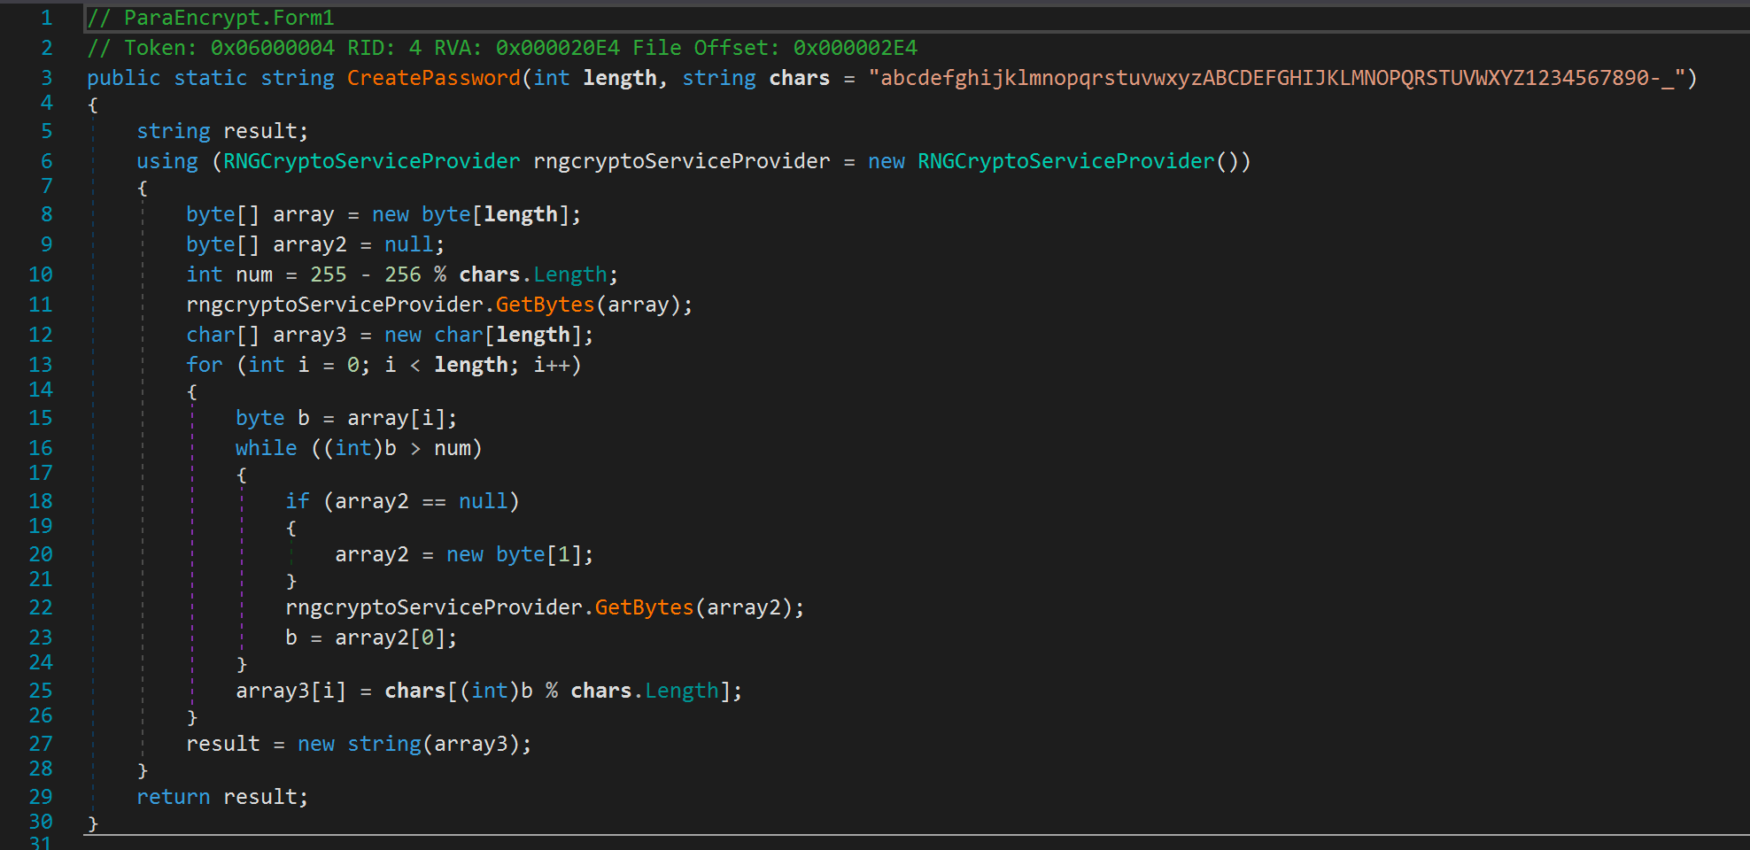Click the GetBytes(array) call on line 11
This screenshot has height=850, width=1750.
(x=545, y=305)
